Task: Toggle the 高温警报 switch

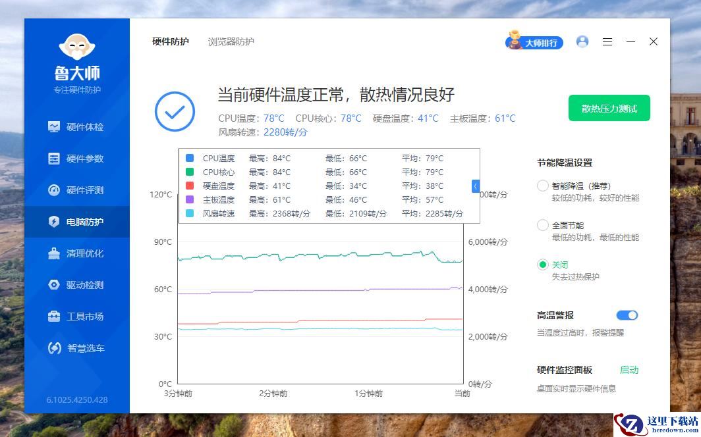Action: pos(627,315)
